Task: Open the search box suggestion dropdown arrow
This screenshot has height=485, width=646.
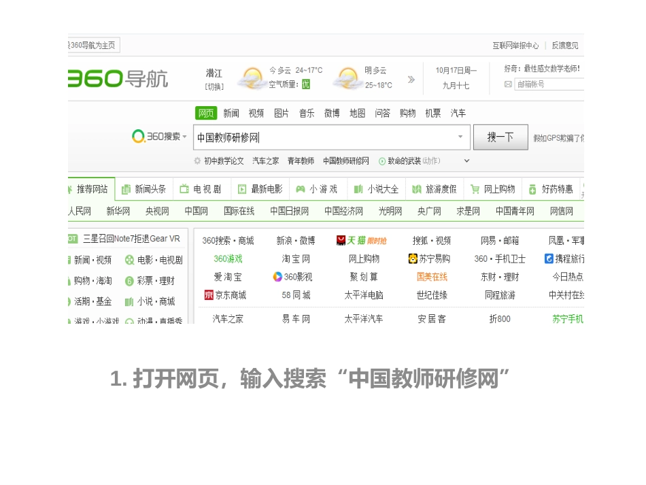Action: [x=460, y=137]
